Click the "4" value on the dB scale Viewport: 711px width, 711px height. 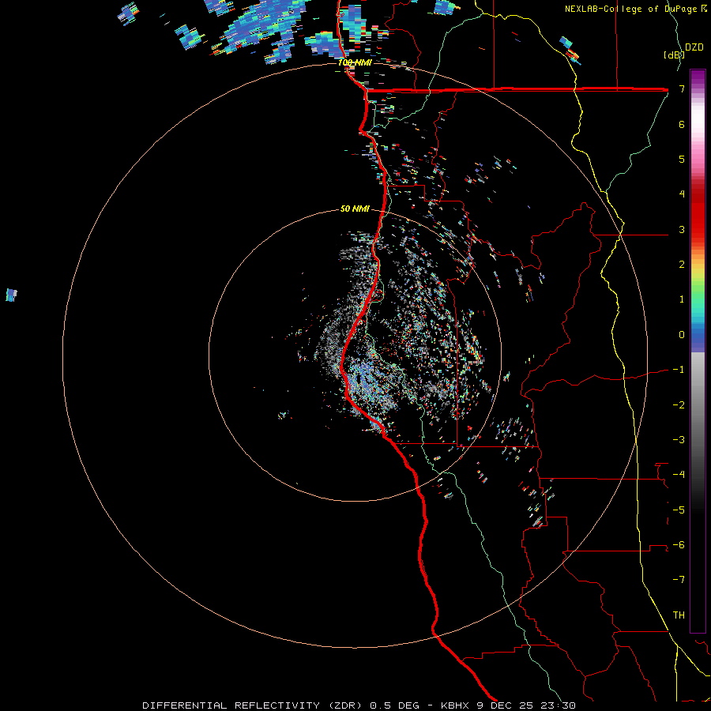click(x=682, y=194)
